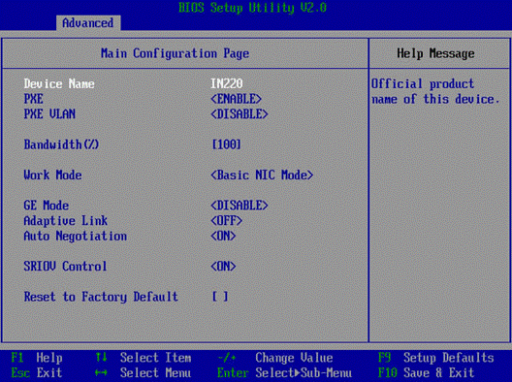Select the PXE VLAN label
The image size is (512, 382).
49,114
